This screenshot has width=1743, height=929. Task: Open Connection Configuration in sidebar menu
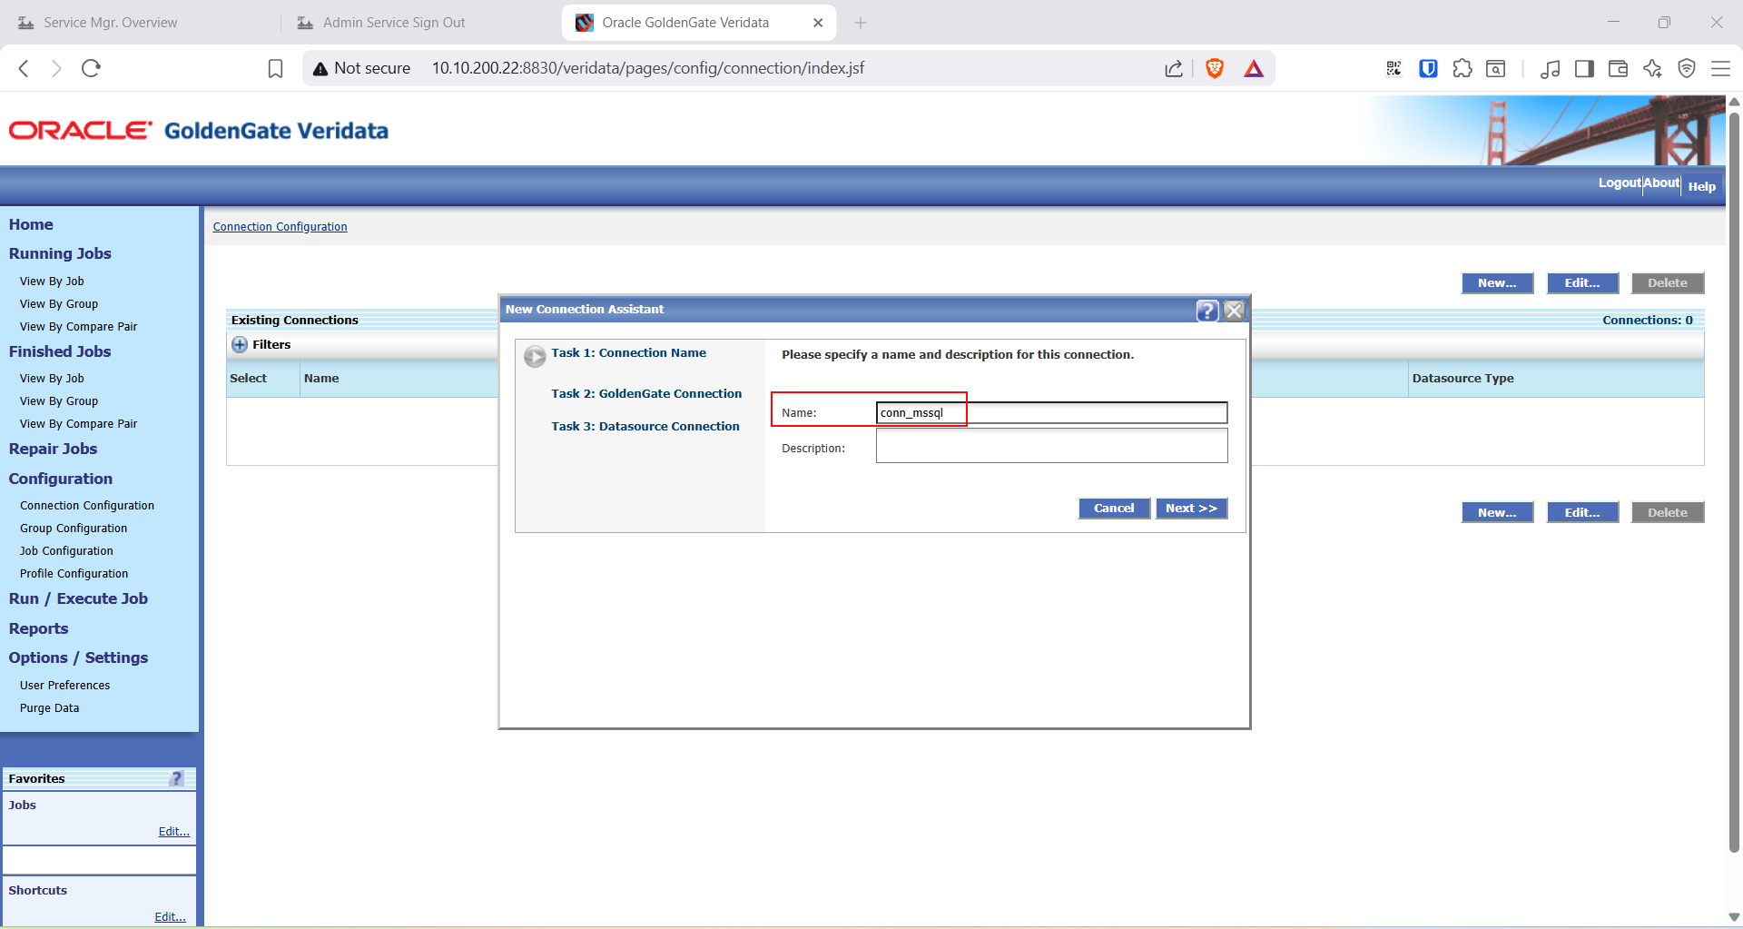(87, 506)
